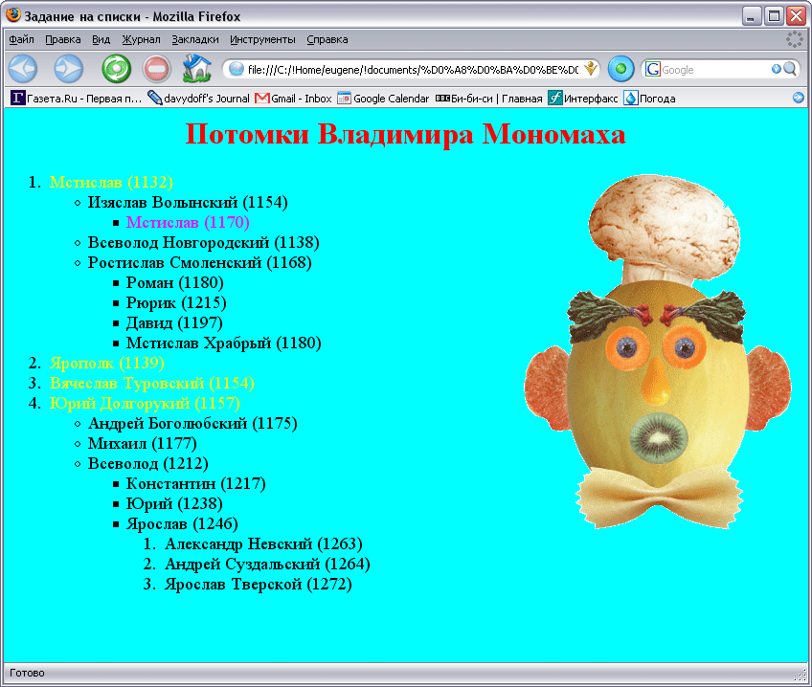
Task: Click the Back navigation button
Action: pyautogui.click(x=22, y=69)
